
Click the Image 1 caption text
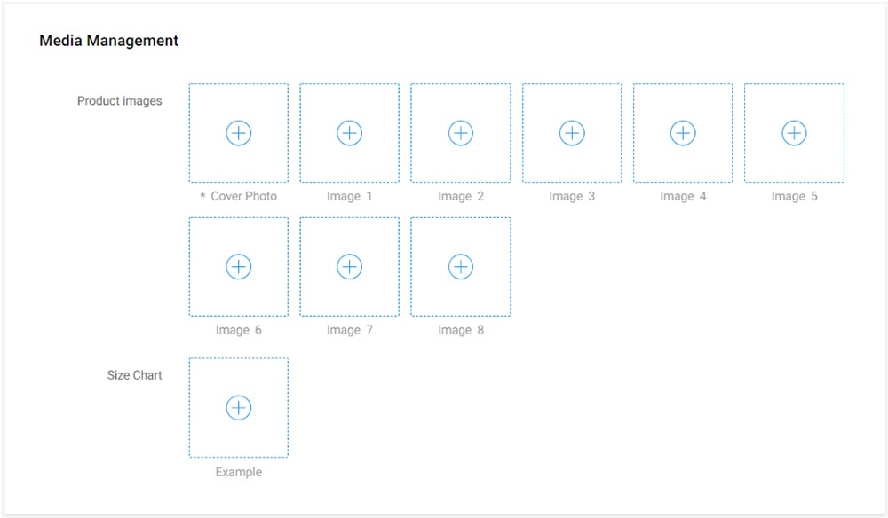[x=349, y=196]
